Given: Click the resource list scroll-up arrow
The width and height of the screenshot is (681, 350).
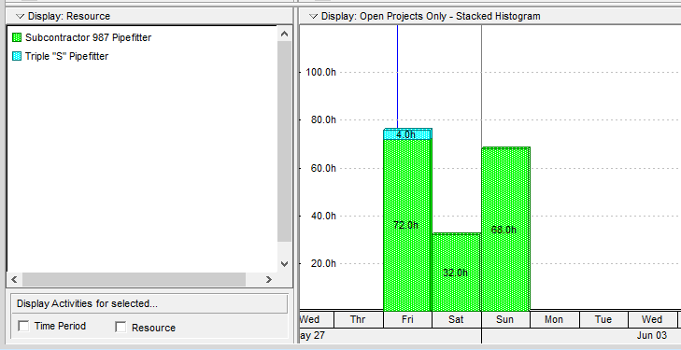Looking at the screenshot, I should click(x=285, y=34).
